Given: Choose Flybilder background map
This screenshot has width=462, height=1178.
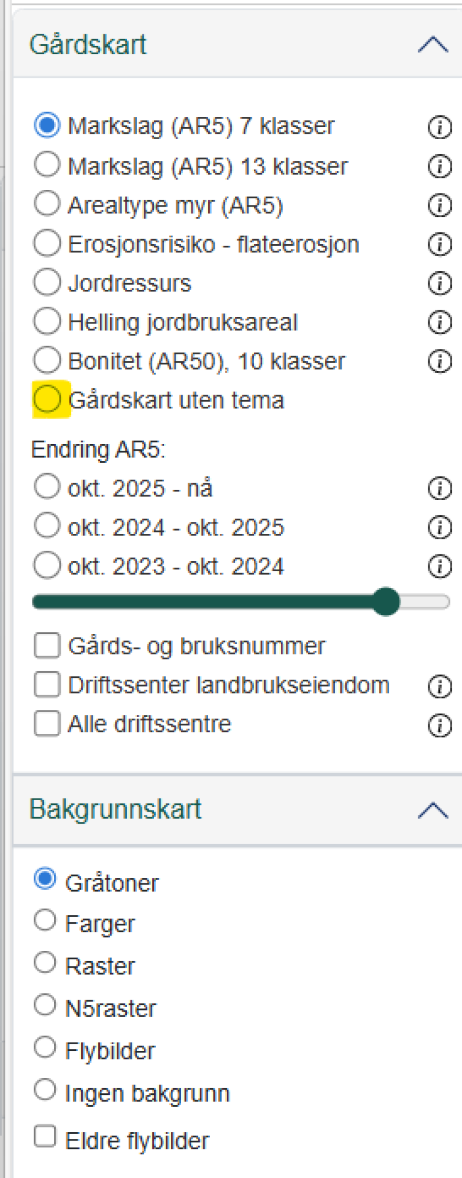Looking at the screenshot, I should (45, 1048).
